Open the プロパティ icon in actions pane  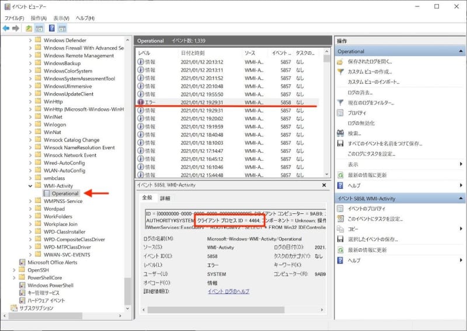point(340,112)
